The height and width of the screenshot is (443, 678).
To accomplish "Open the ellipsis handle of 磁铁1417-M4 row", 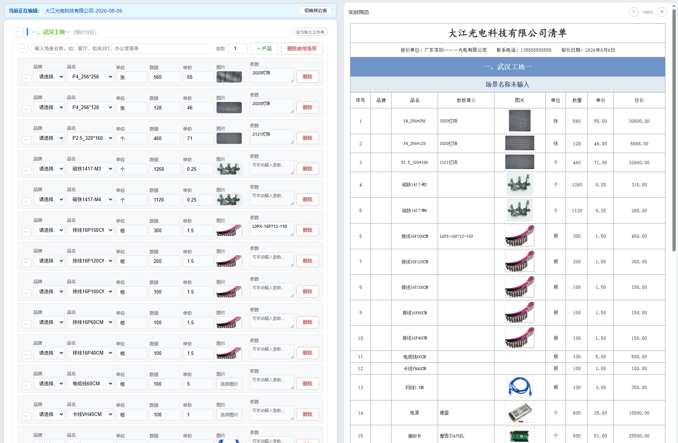I will point(26,201).
